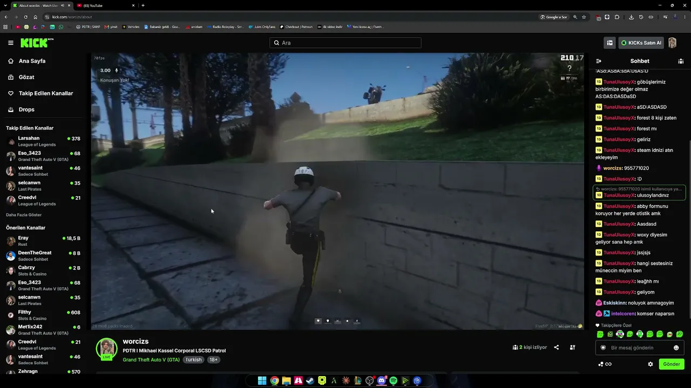Viewport: 691px width, 388px height.
Task: Open Discord from the taskbar
Action: [382, 380]
